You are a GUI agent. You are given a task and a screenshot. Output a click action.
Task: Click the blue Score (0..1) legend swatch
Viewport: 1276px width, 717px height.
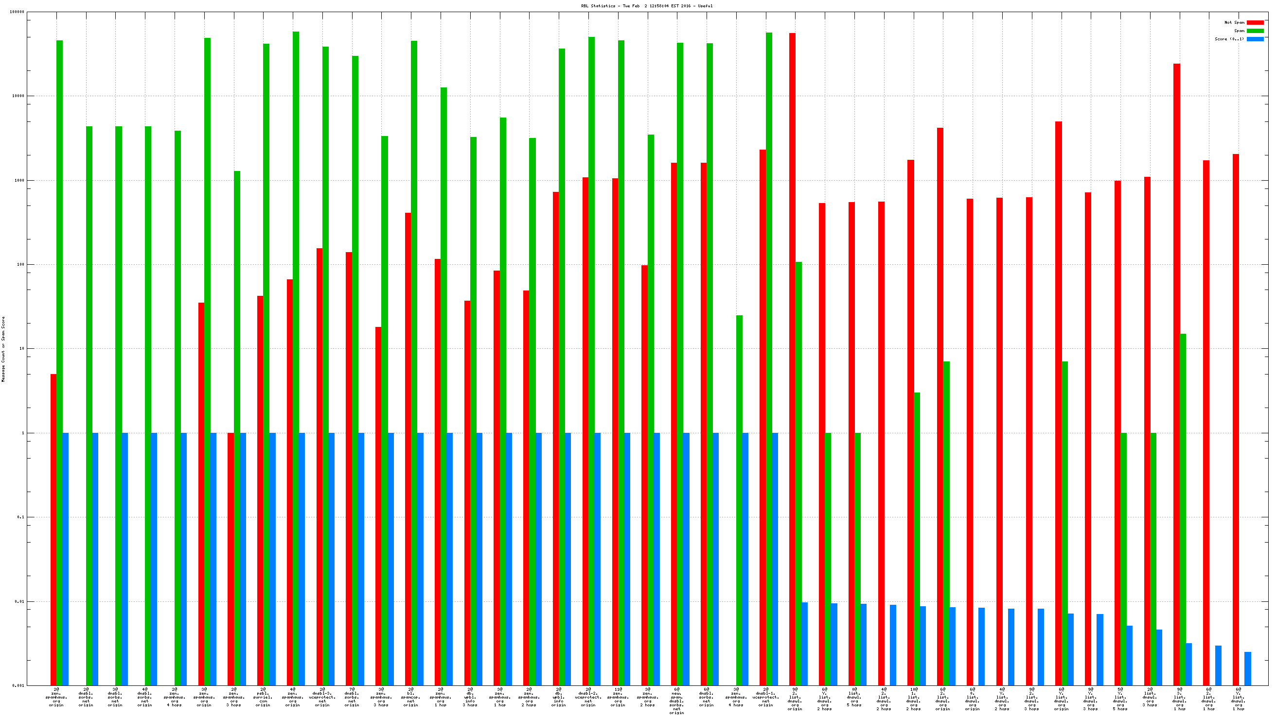tap(1255, 39)
